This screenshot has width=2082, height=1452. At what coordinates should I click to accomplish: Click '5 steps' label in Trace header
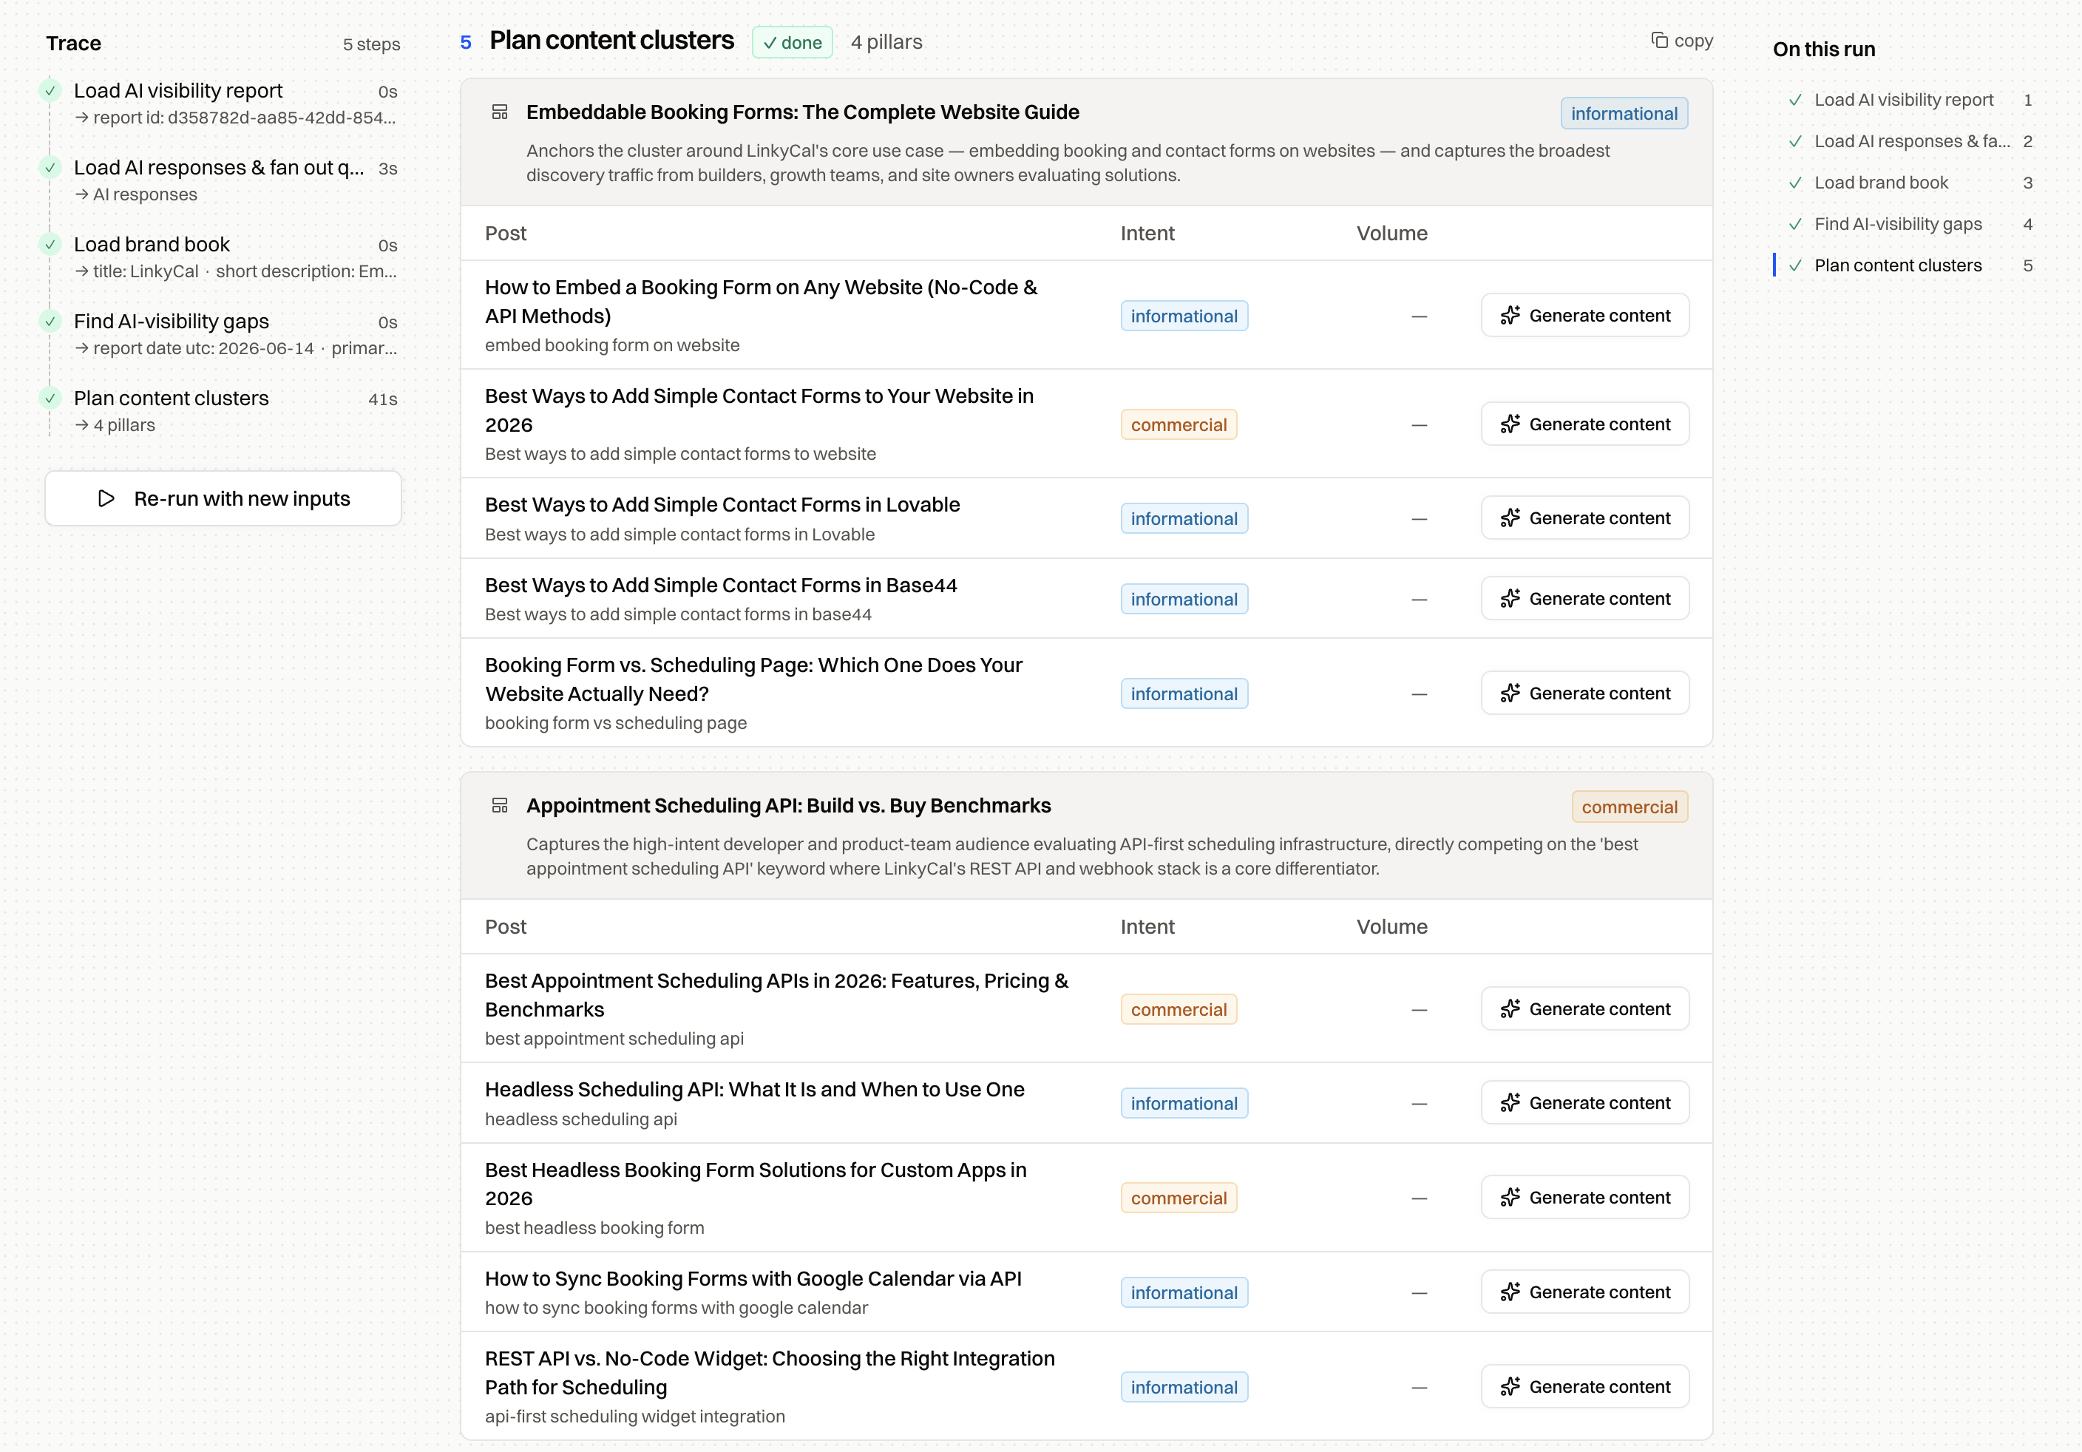pyautogui.click(x=371, y=44)
